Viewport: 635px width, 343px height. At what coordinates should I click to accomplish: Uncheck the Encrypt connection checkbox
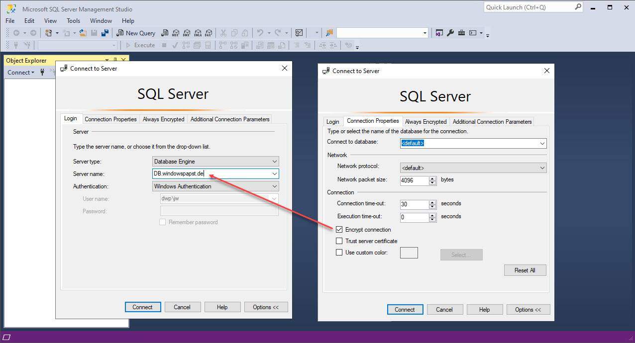pos(339,230)
